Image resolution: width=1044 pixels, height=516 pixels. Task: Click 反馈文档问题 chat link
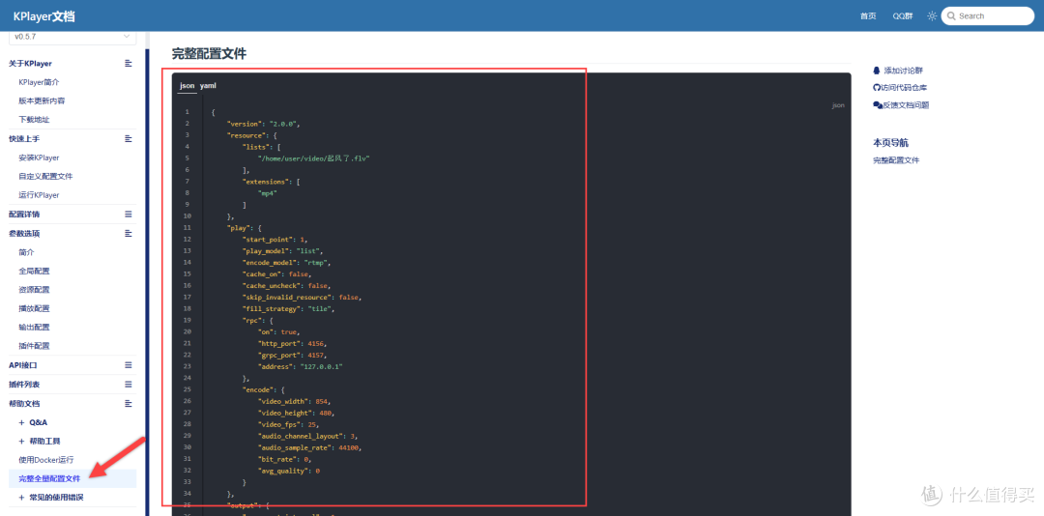[x=901, y=104]
